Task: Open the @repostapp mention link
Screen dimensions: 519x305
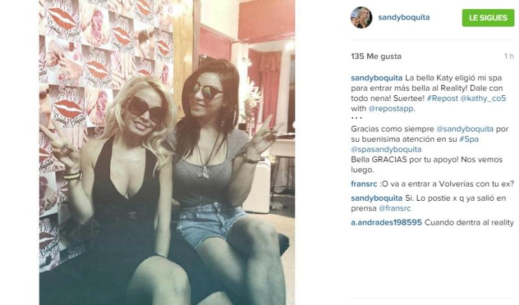Action: pos(392,108)
